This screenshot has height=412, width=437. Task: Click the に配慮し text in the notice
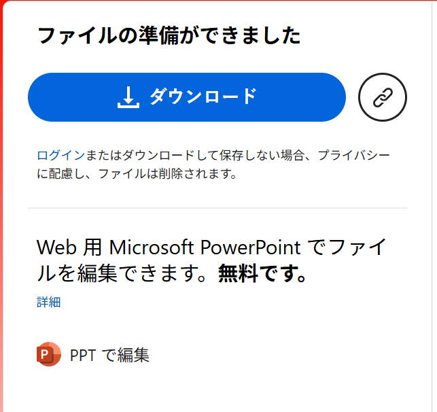click(65, 174)
